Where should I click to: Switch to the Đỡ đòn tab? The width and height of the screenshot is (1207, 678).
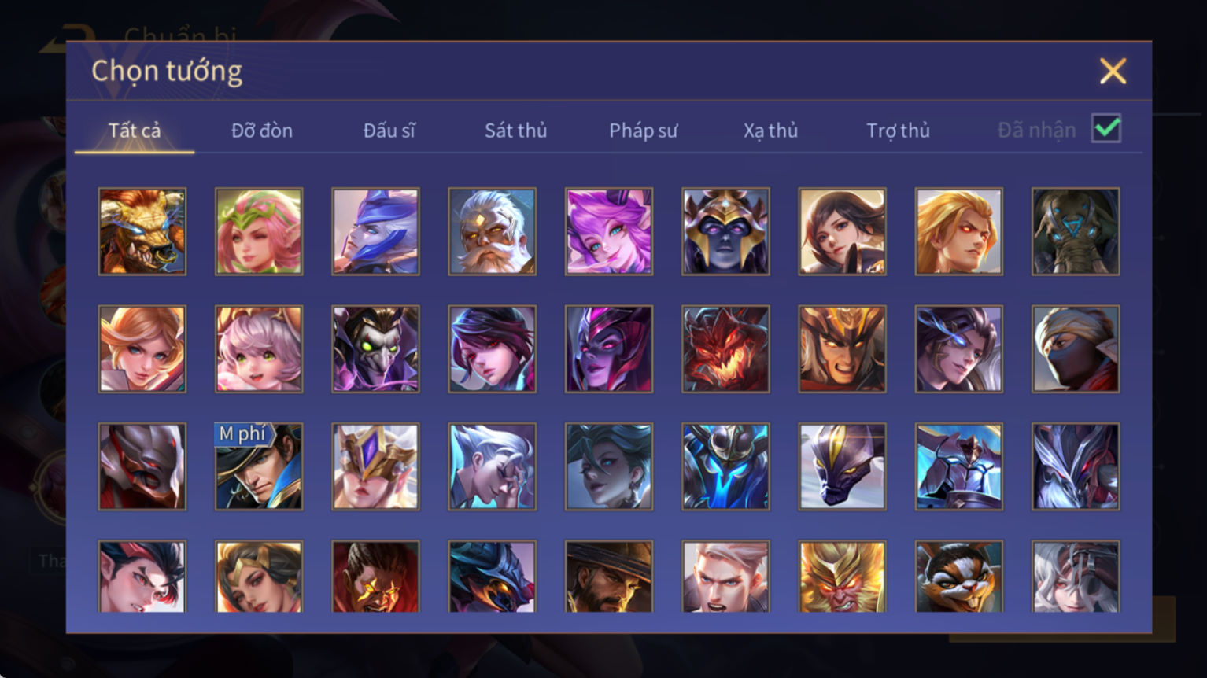[x=262, y=131]
